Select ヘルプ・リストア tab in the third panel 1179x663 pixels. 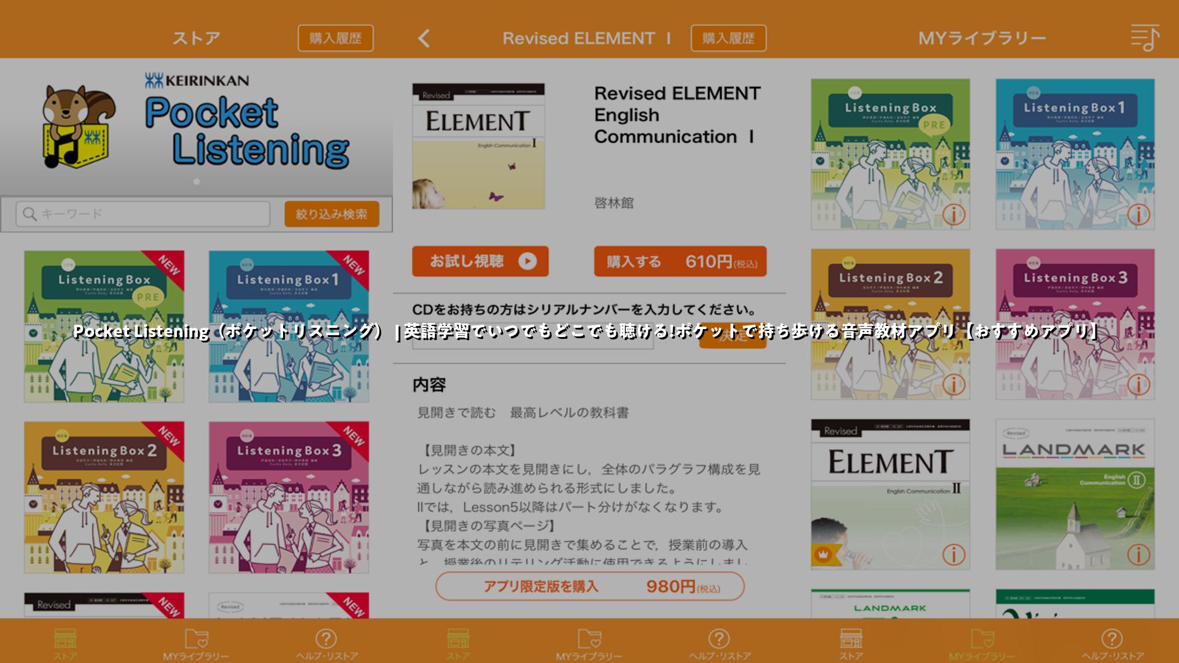1113,643
